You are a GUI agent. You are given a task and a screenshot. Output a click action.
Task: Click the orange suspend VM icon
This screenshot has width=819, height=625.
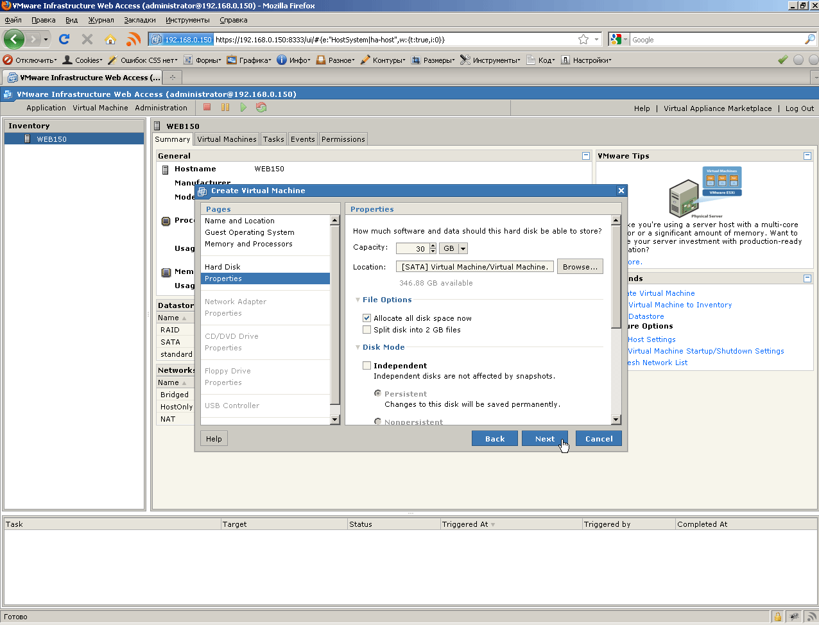point(225,107)
